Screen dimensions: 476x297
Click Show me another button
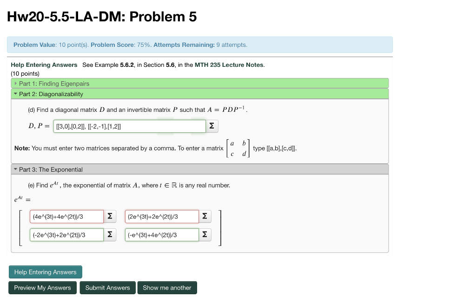(x=167, y=287)
